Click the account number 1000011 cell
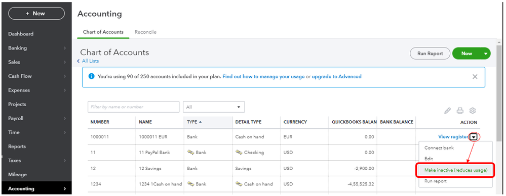This screenshot has width=506, height=196. point(100,137)
